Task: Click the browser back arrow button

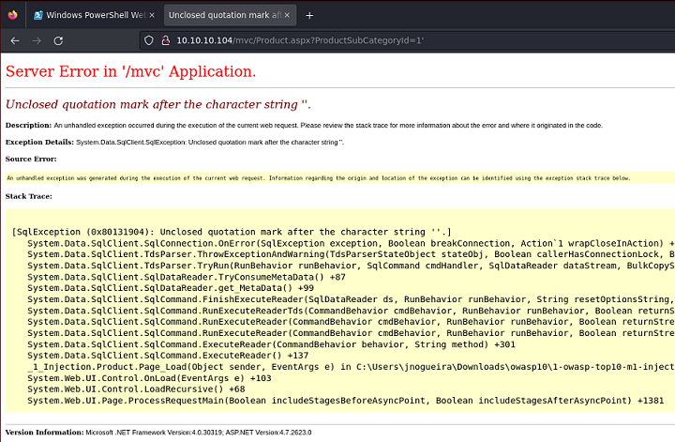Action: point(15,40)
